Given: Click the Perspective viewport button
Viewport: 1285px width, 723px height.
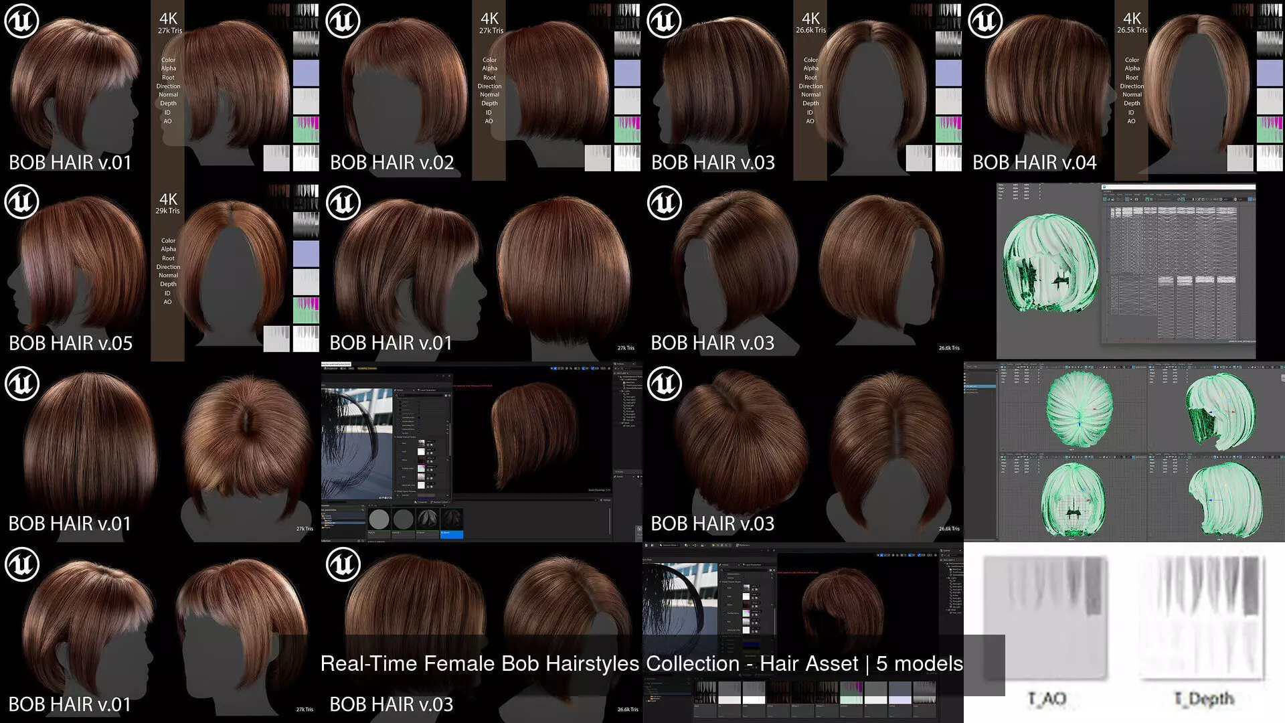Looking at the screenshot, I should point(331,368).
